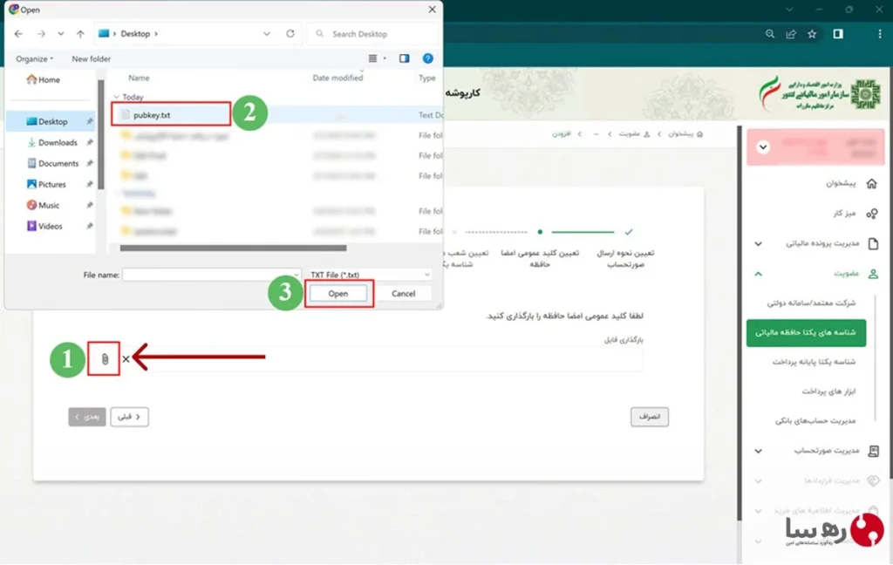Open the Organize menu
Screen dimensions: 893x565
tap(34, 58)
